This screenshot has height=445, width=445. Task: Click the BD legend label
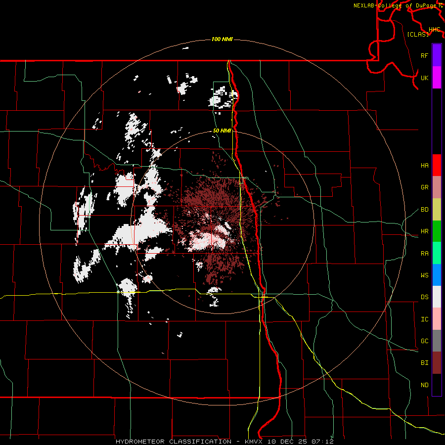point(424,210)
